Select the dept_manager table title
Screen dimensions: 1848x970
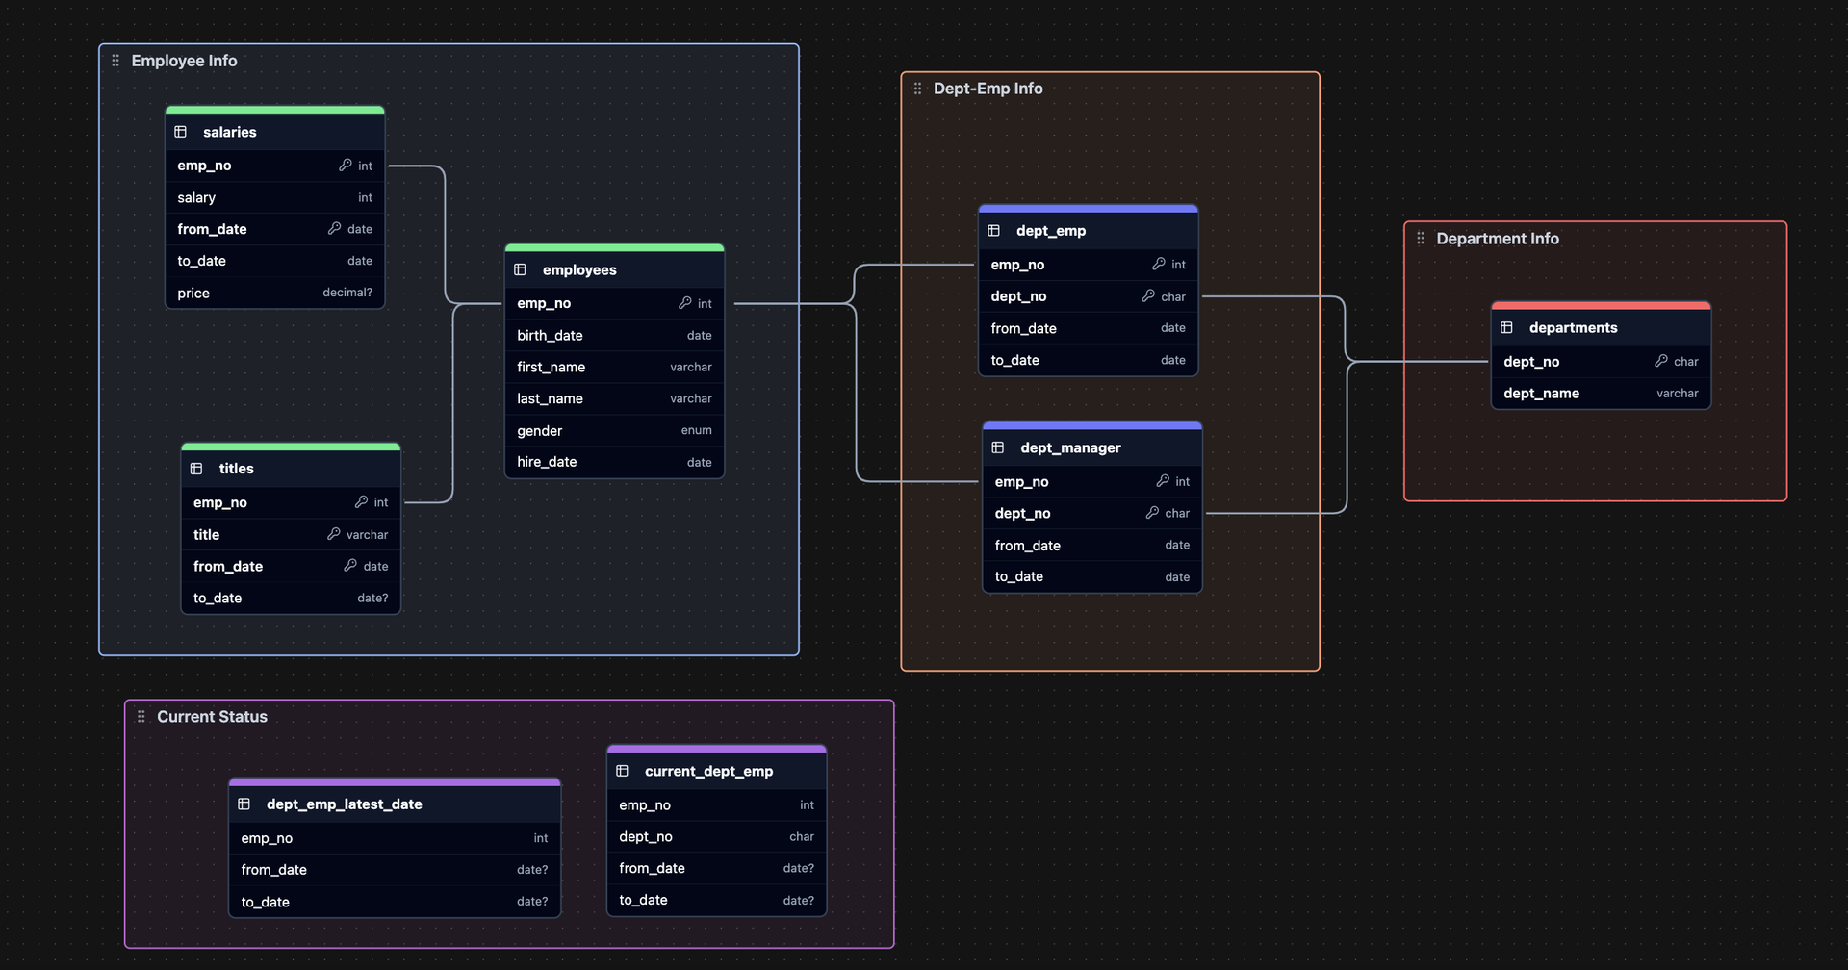1070,447
